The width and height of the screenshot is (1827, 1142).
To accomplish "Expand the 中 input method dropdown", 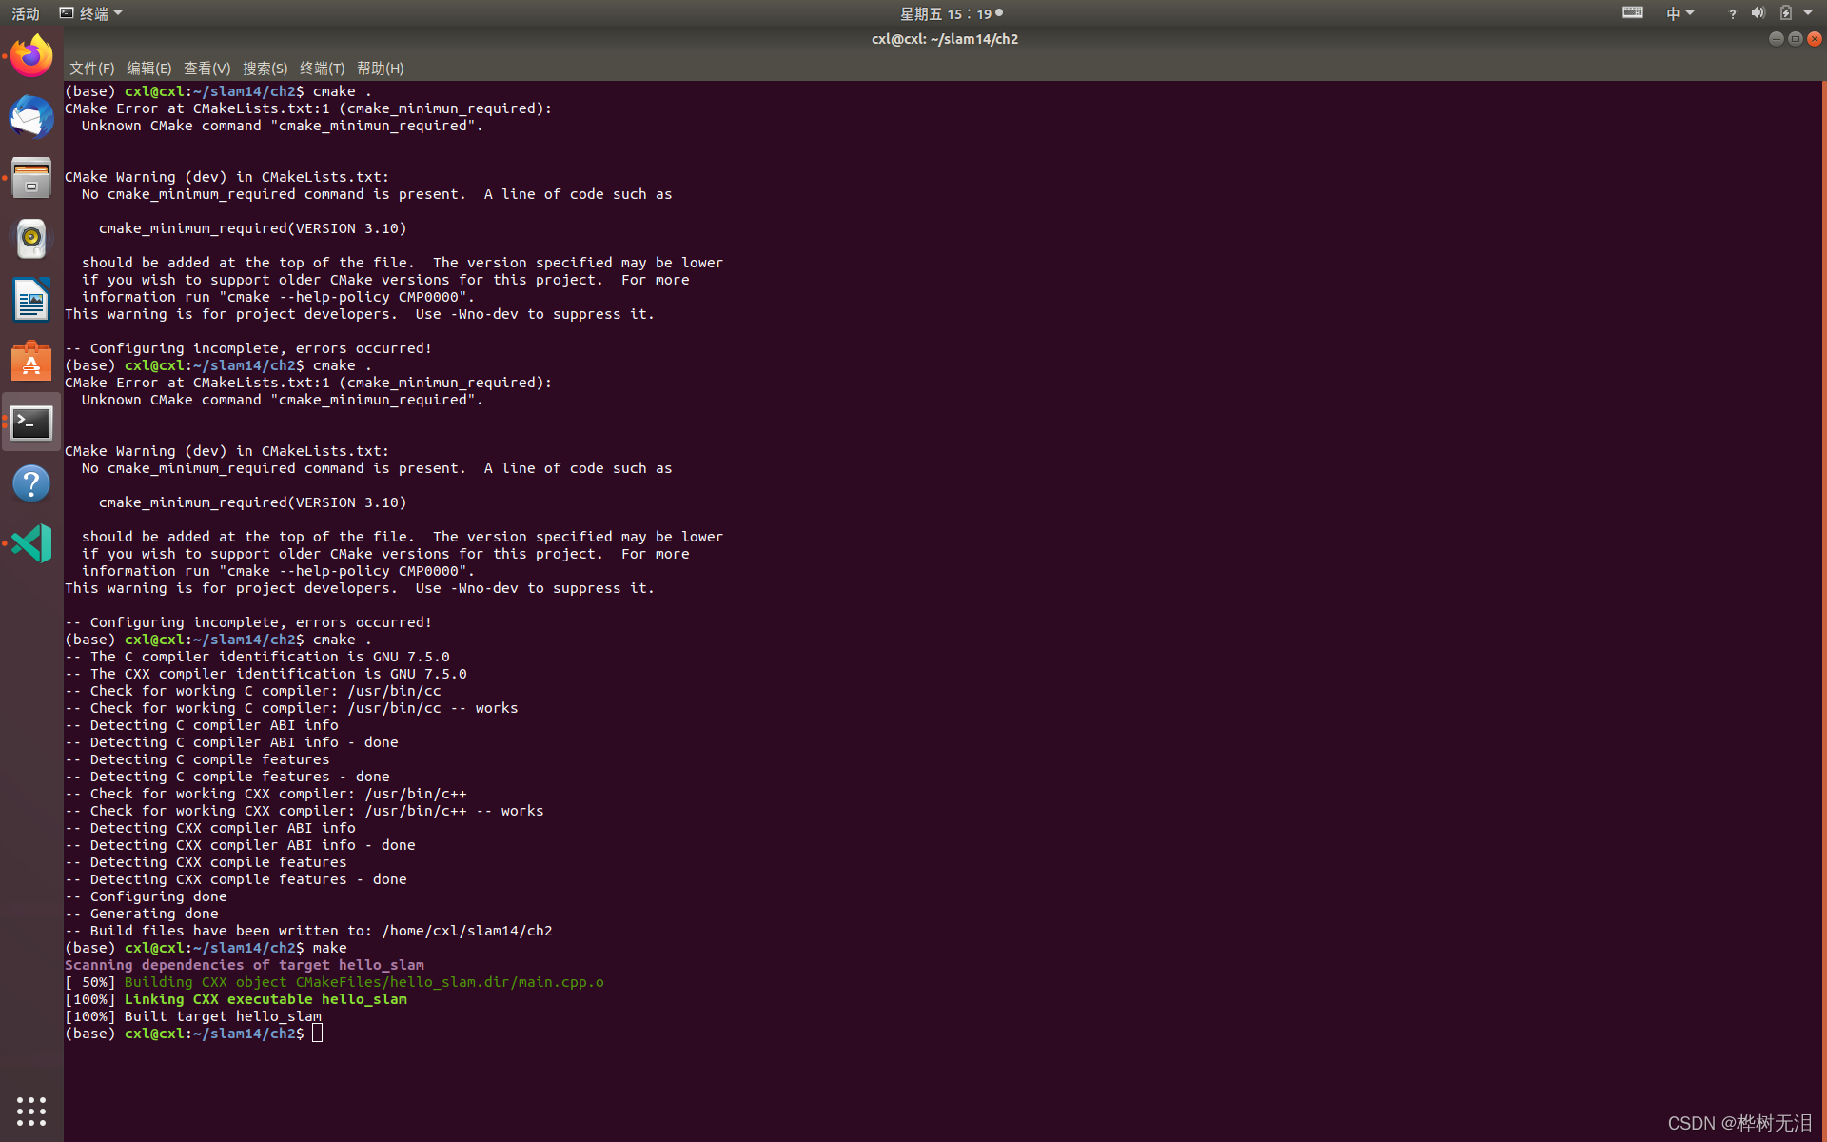I will click(1680, 13).
